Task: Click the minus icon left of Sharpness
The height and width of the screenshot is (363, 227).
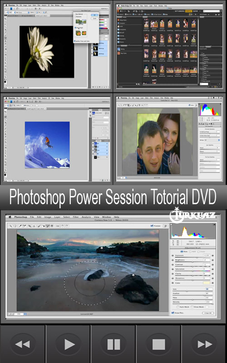Action: pos(173,278)
